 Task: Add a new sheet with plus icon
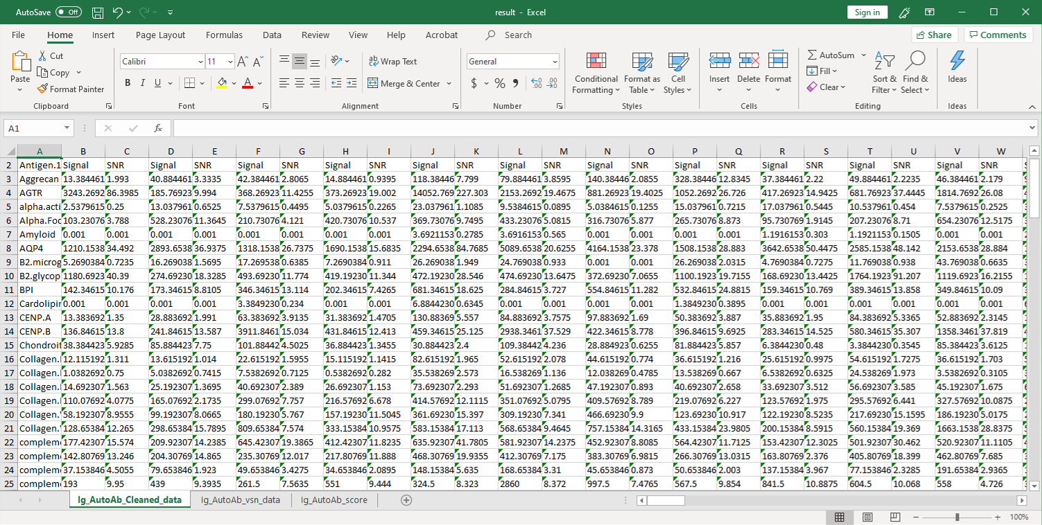tap(406, 500)
